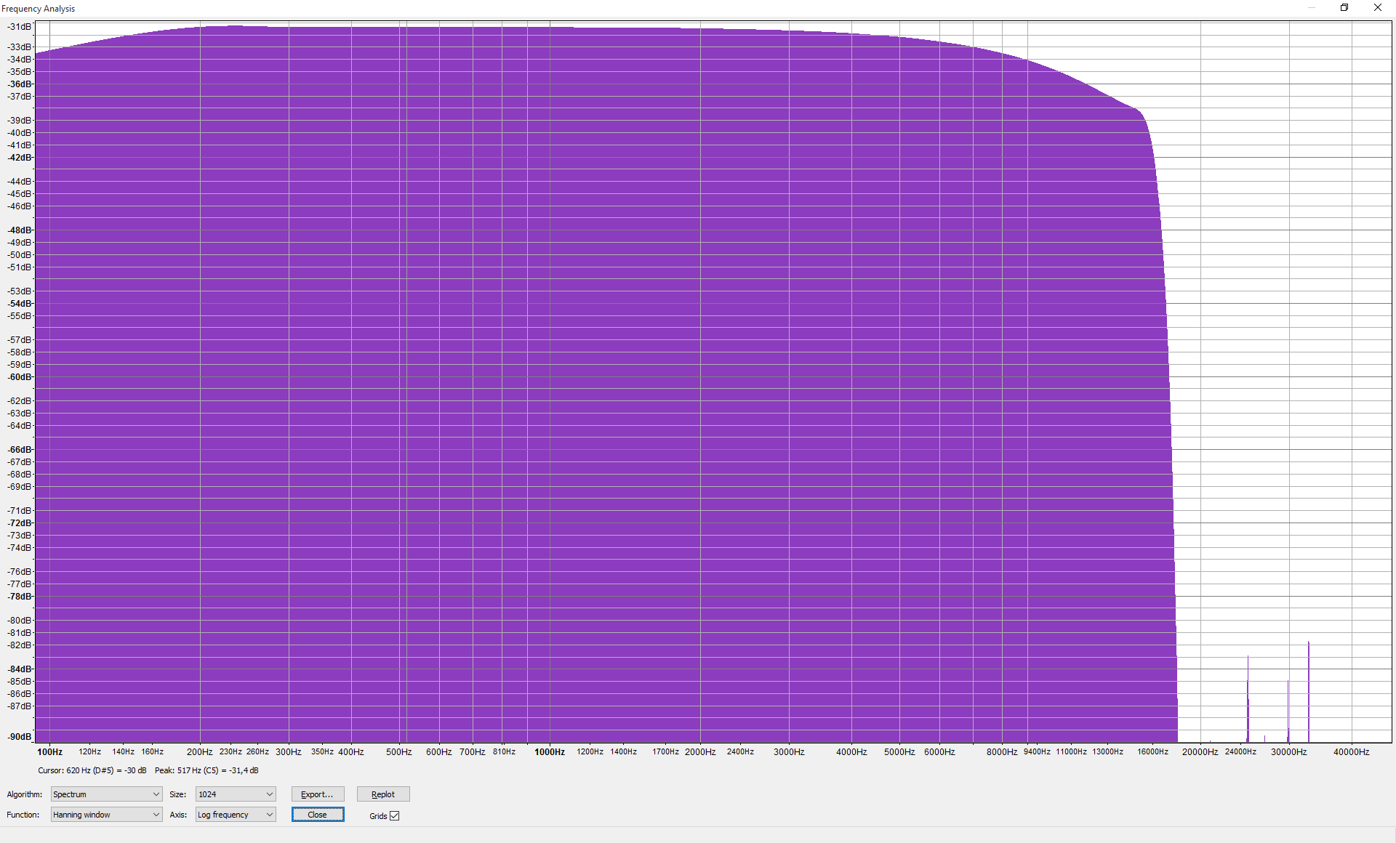
Task: Click the window close X icon
Action: [1377, 8]
